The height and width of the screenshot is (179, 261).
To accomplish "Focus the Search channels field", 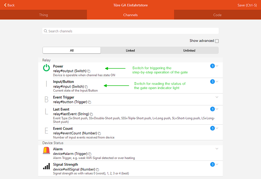I will [130, 31].
